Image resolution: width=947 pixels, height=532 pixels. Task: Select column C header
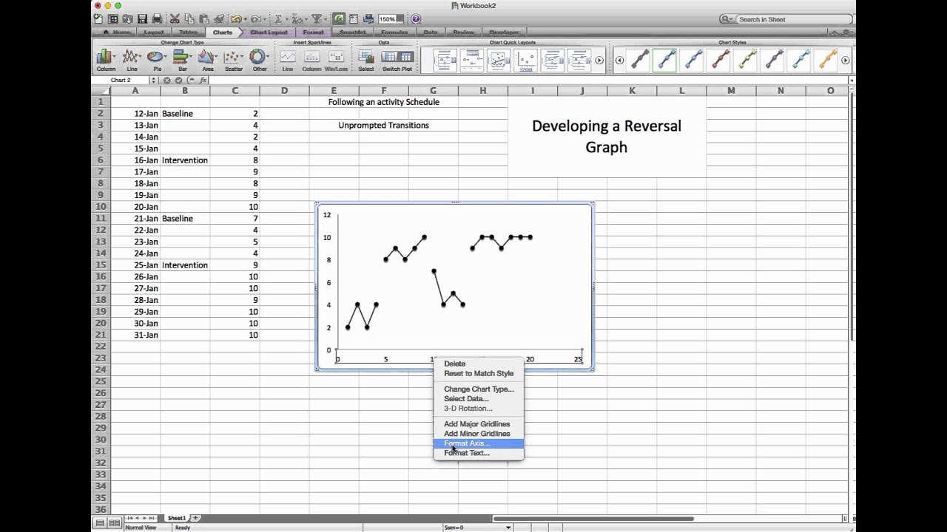[235, 91]
